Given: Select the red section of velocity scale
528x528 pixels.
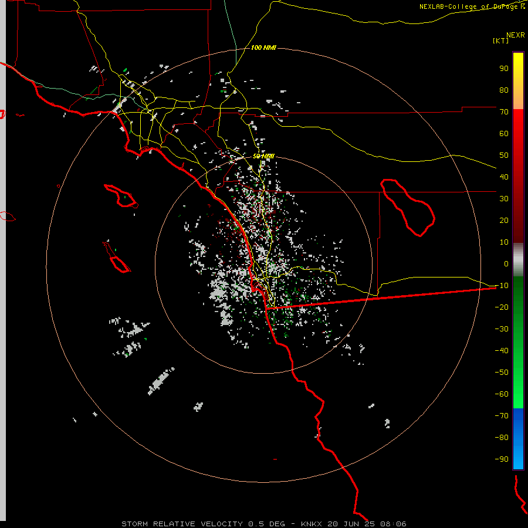Looking at the screenshot, I should tap(518, 176).
